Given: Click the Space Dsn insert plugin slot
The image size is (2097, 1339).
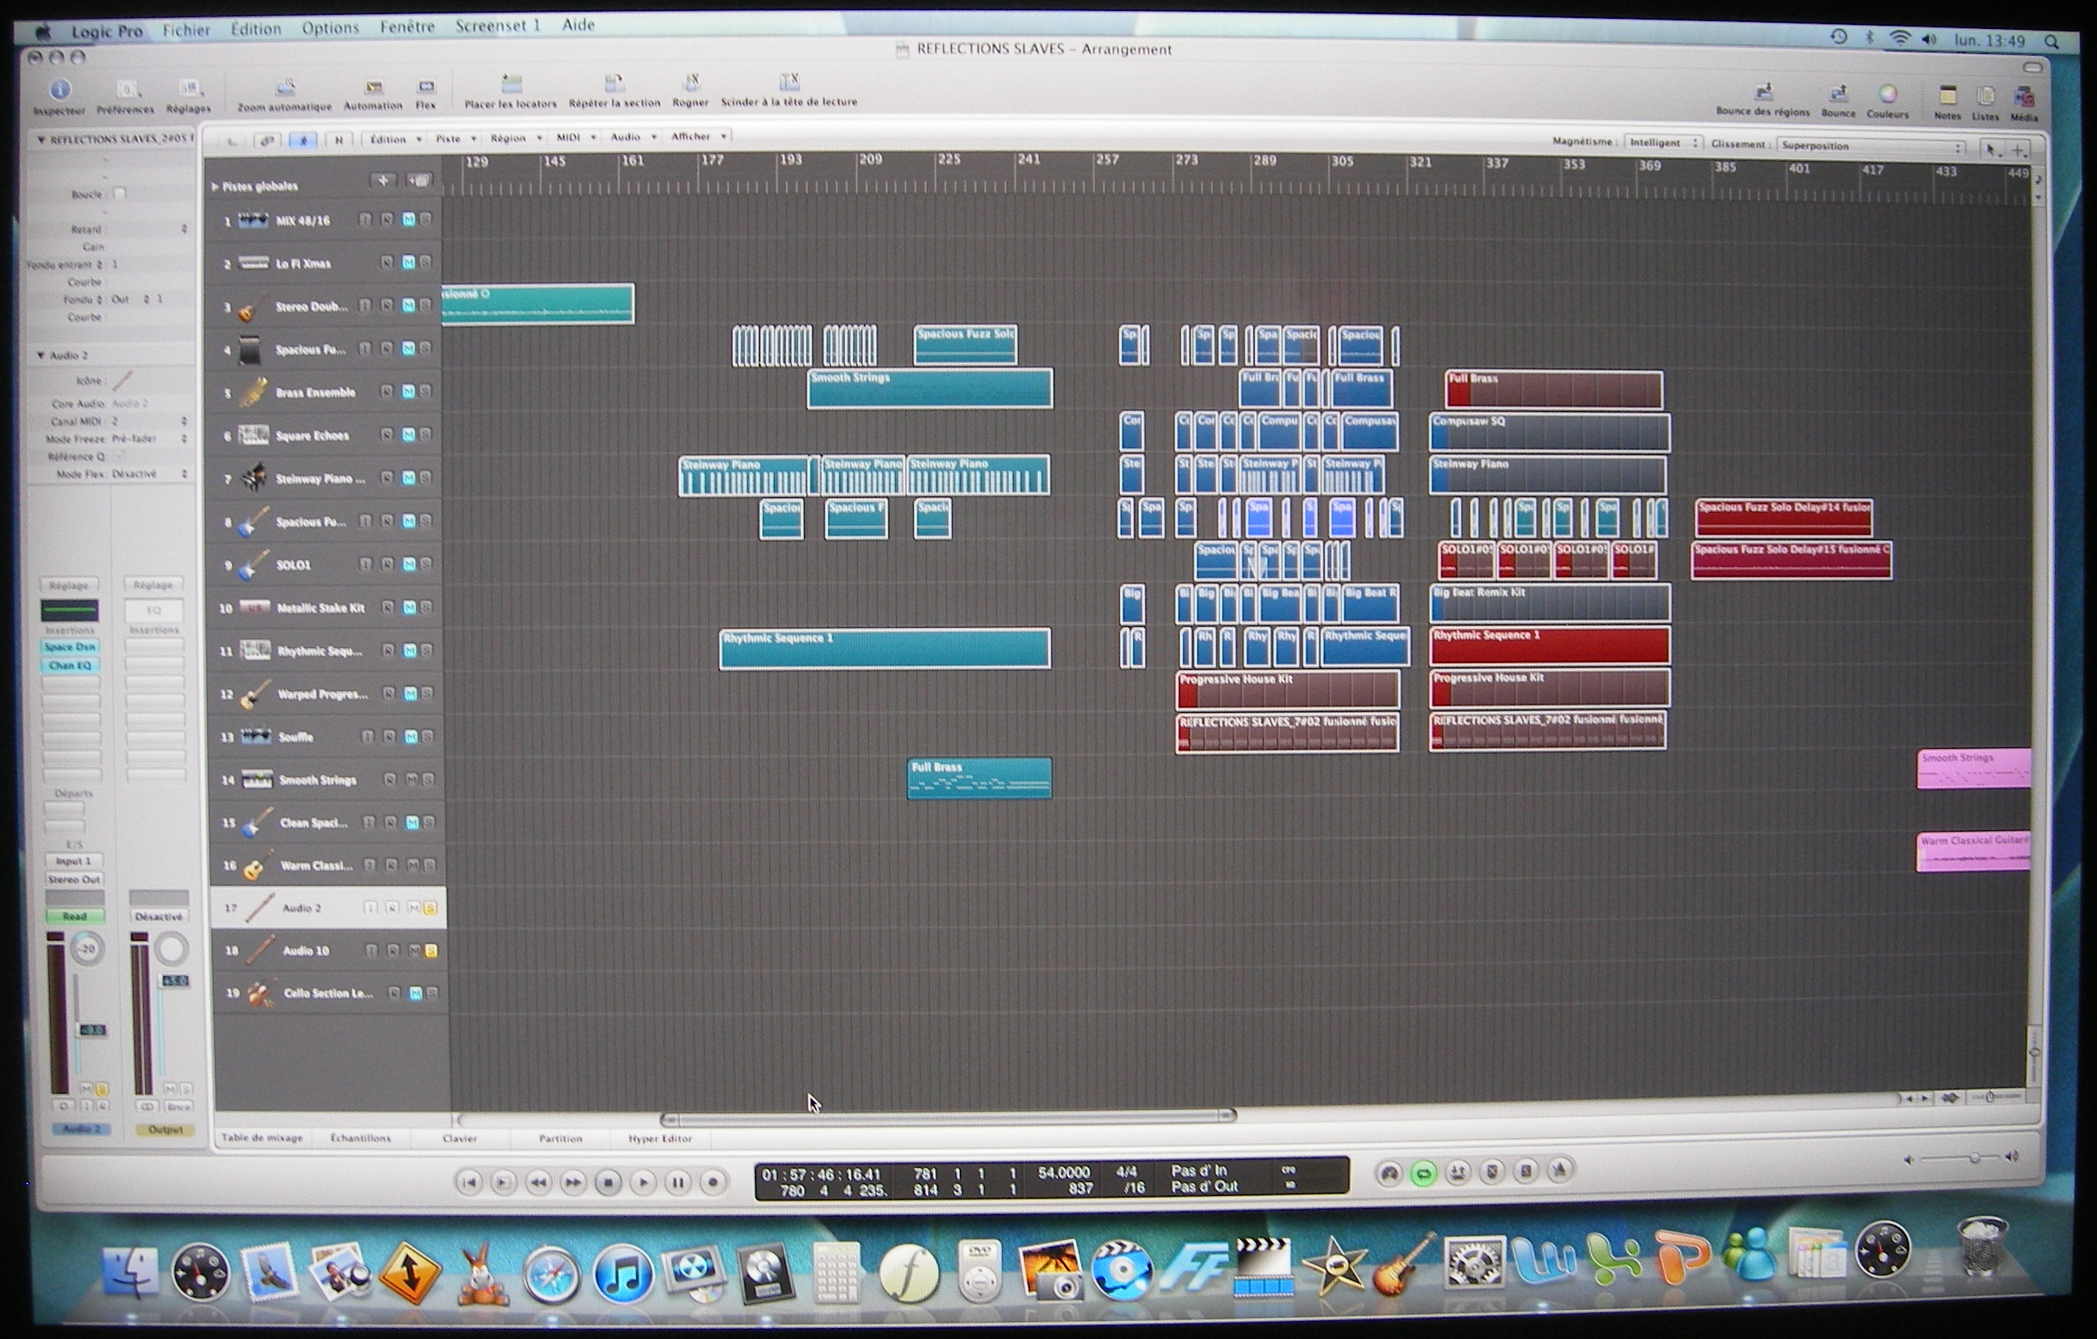Looking at the screenshot, I should coord(70,646).
